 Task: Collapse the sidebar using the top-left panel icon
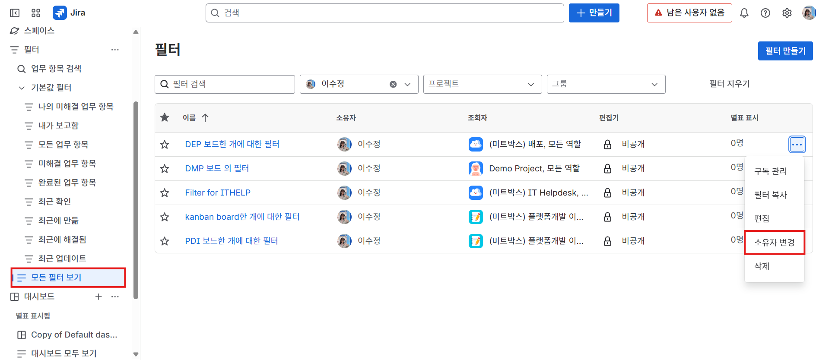pos(15,13)
